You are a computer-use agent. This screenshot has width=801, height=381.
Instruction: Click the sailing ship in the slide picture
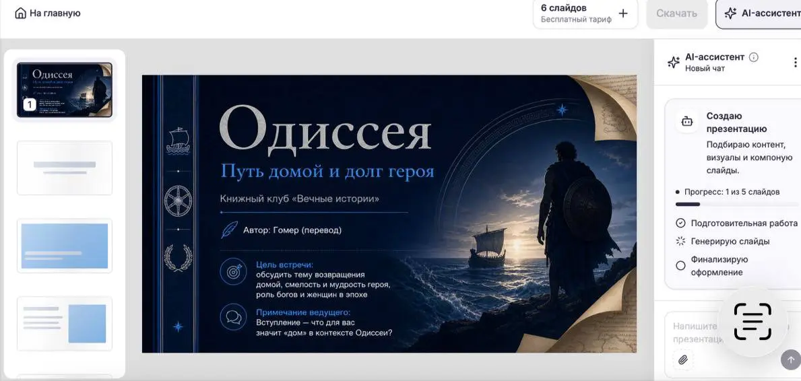(x=487, y=247)
